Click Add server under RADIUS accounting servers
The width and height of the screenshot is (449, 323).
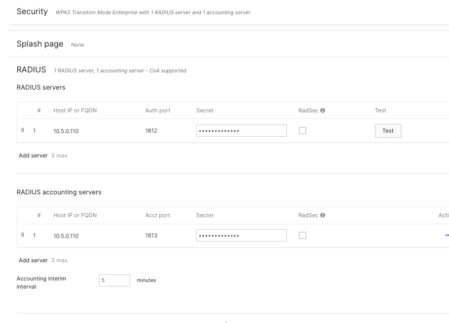click(x=32, y=260)
